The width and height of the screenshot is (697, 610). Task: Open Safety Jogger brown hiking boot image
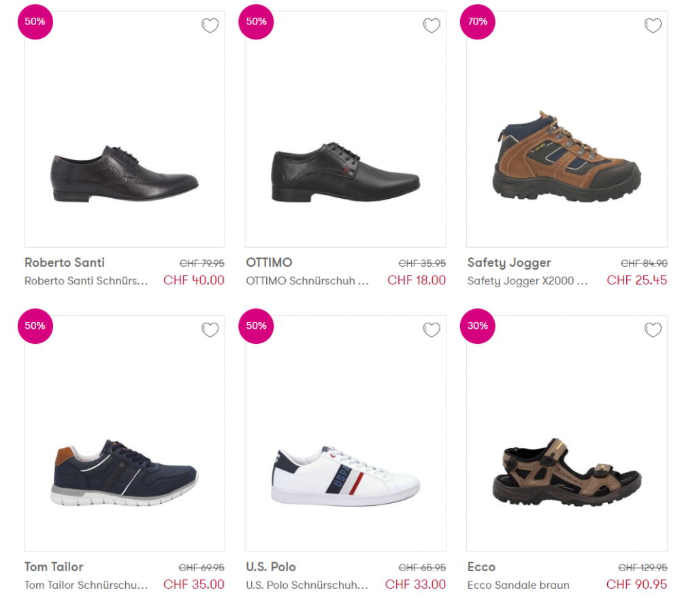pos(566,158)
